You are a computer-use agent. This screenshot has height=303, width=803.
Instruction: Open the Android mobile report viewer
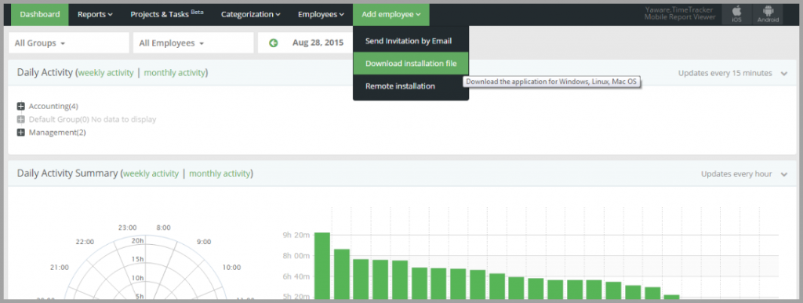768,14
